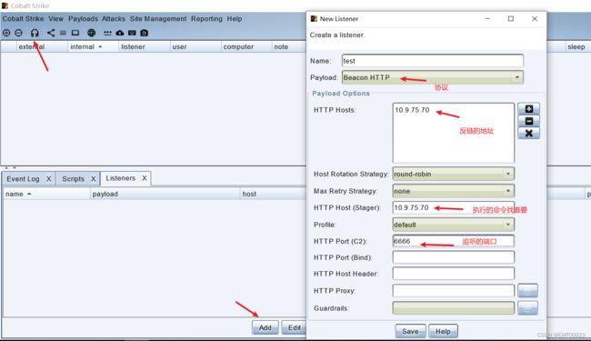Click the Guardrails field
This screenshot has height=341, width=591.
pyautogui.click(x=453, y=308)
